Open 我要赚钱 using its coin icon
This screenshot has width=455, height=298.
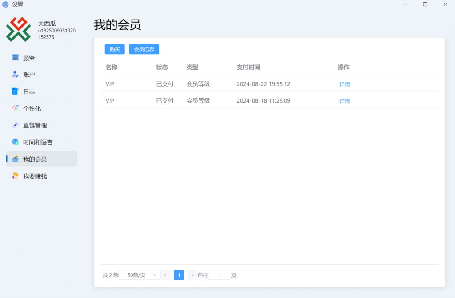tap(15, 175)
